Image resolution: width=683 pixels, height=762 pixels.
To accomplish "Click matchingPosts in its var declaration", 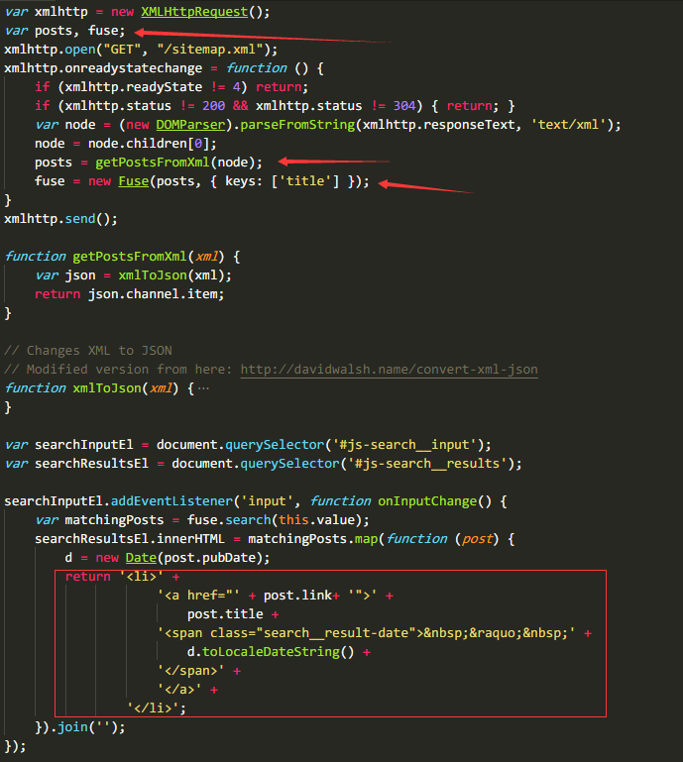I will click(114, 520).
